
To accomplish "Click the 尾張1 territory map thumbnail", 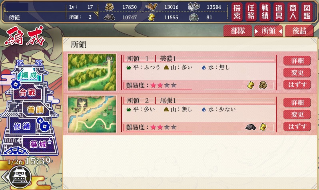I will click(92, 114).
